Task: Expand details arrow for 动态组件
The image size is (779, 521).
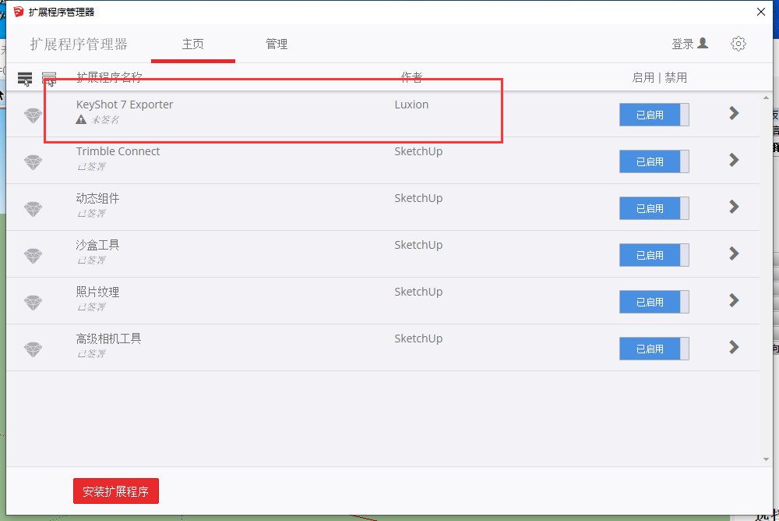Action: (734, 207)
